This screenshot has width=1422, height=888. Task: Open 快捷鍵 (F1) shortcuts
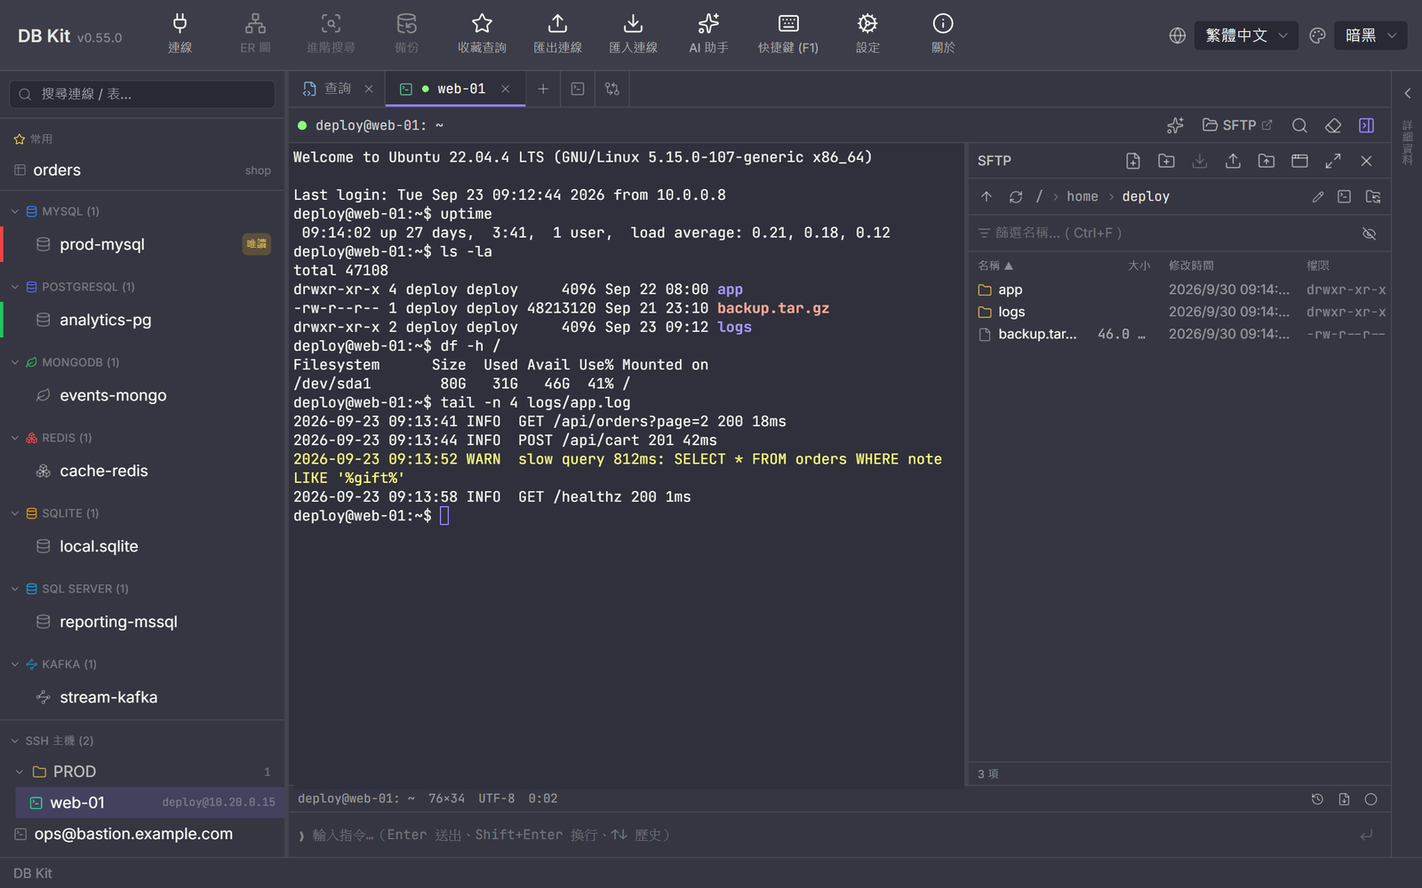(x=787, y=35)
